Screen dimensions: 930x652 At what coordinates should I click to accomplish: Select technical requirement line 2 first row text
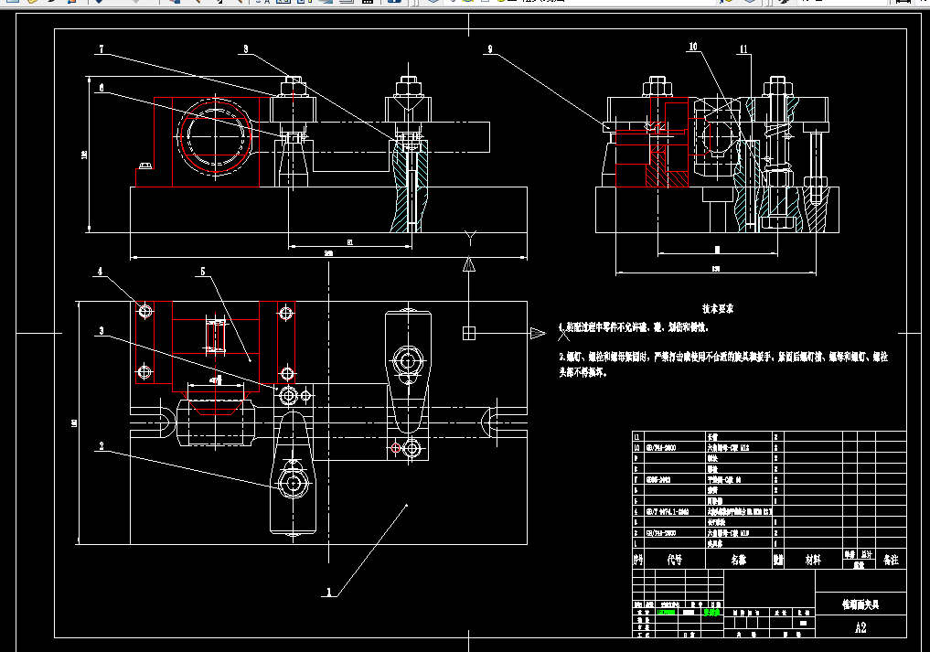(723, 357)
